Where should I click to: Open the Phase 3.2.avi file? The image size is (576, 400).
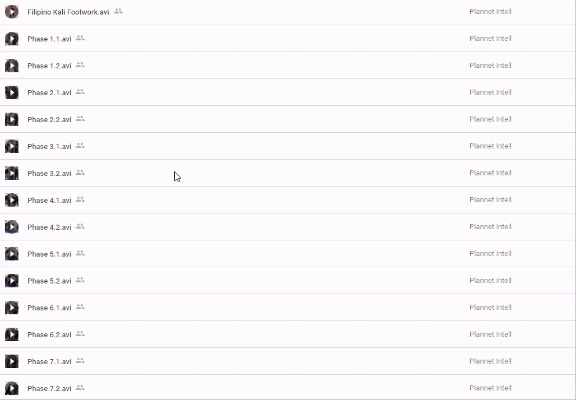coord(49,173)
